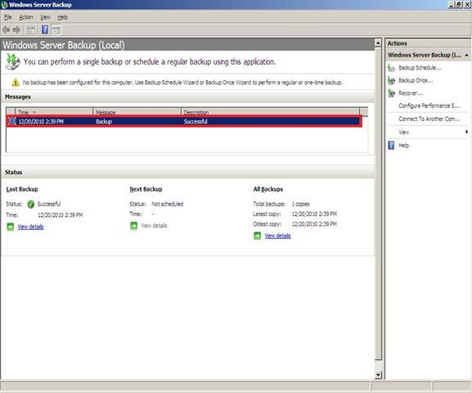Open View details link under Last Backup
Screen dimensions: 472x393
tap(31, 227)
